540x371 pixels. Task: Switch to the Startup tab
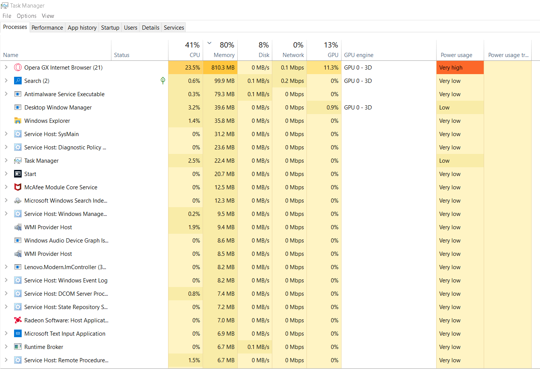[x=110, y=28]
